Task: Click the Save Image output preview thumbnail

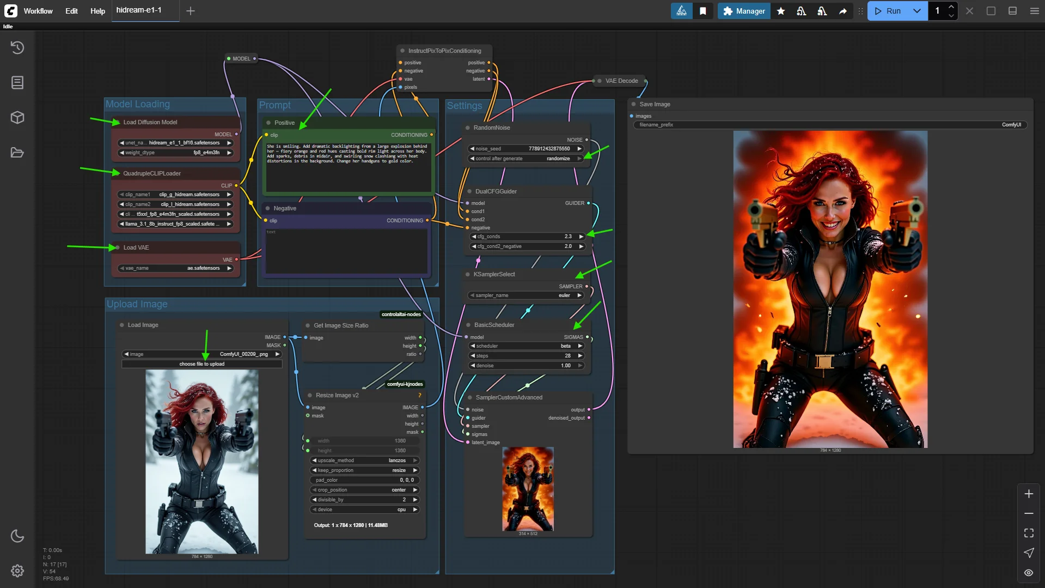Action: point(830,289)
